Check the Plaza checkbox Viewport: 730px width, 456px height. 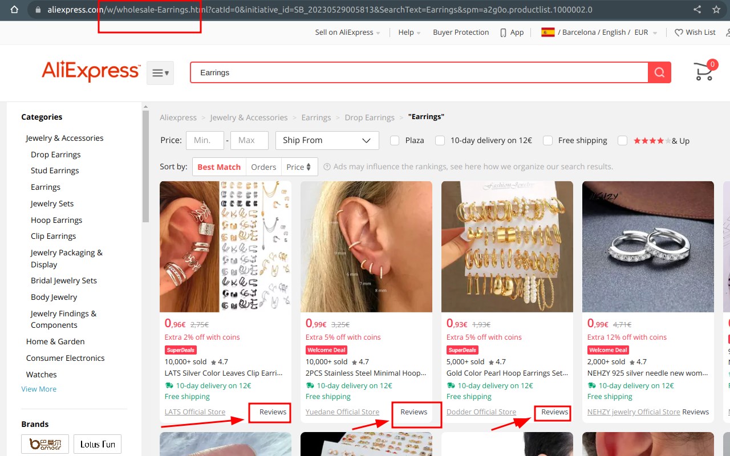(x=395, y=140)
